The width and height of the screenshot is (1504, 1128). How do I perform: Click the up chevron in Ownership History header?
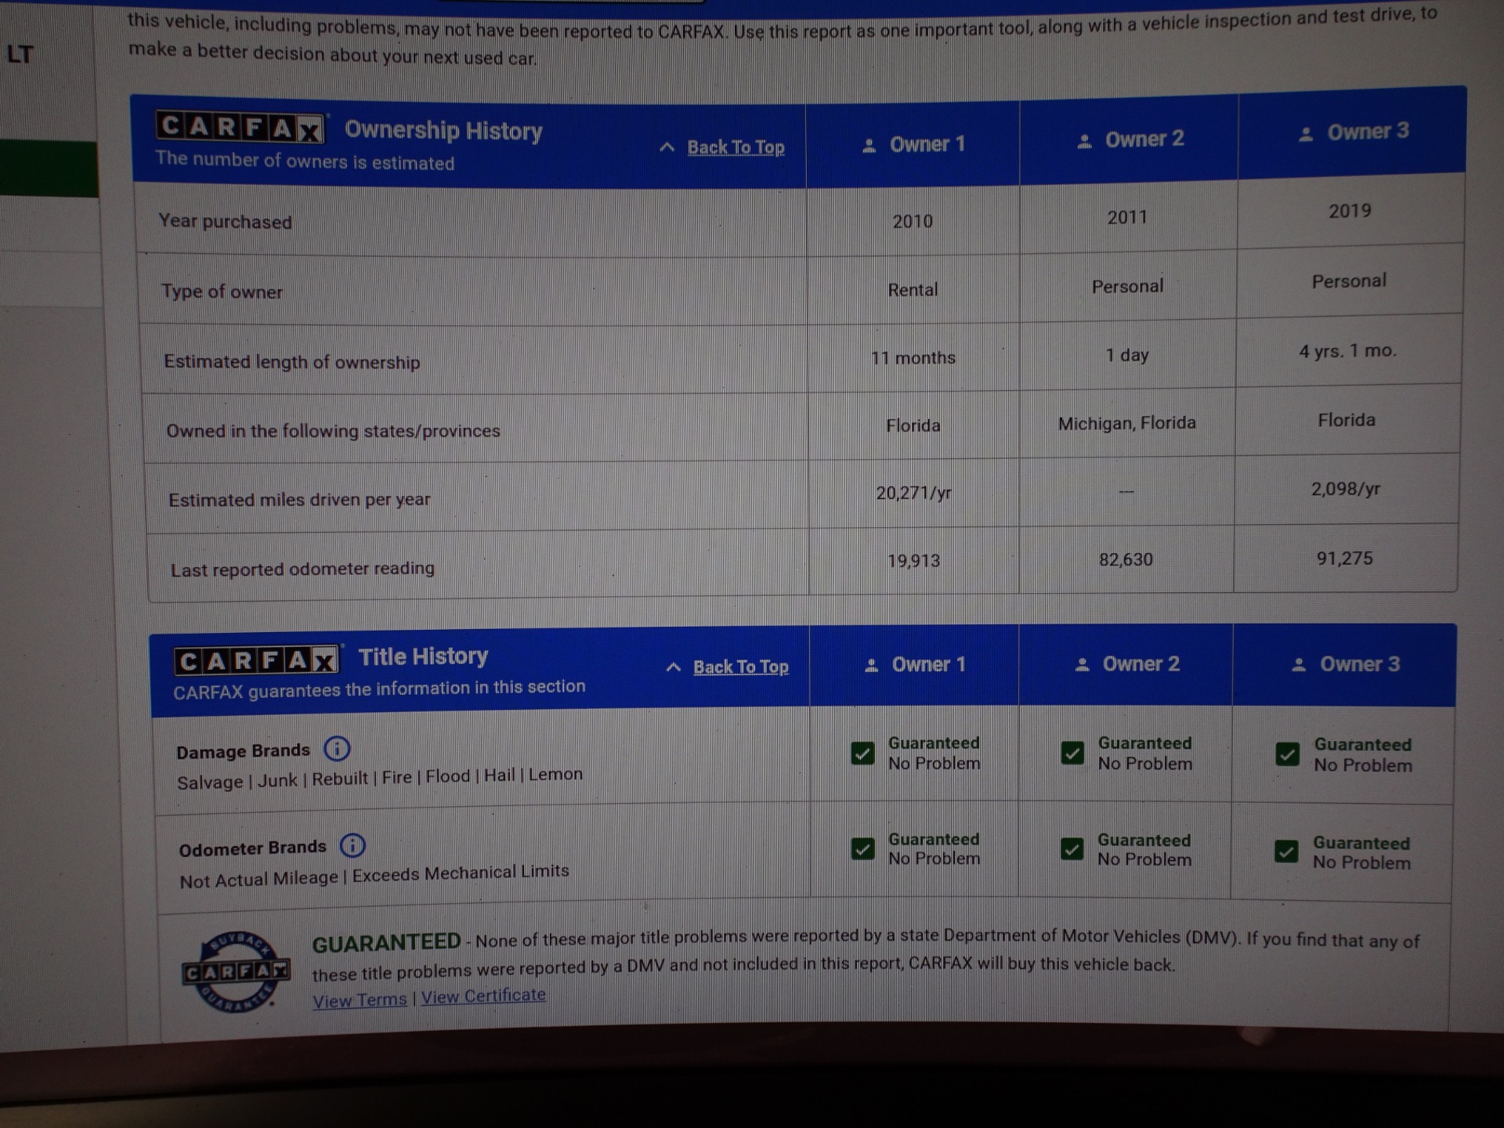pyautogui.click(x=667, y=147)
